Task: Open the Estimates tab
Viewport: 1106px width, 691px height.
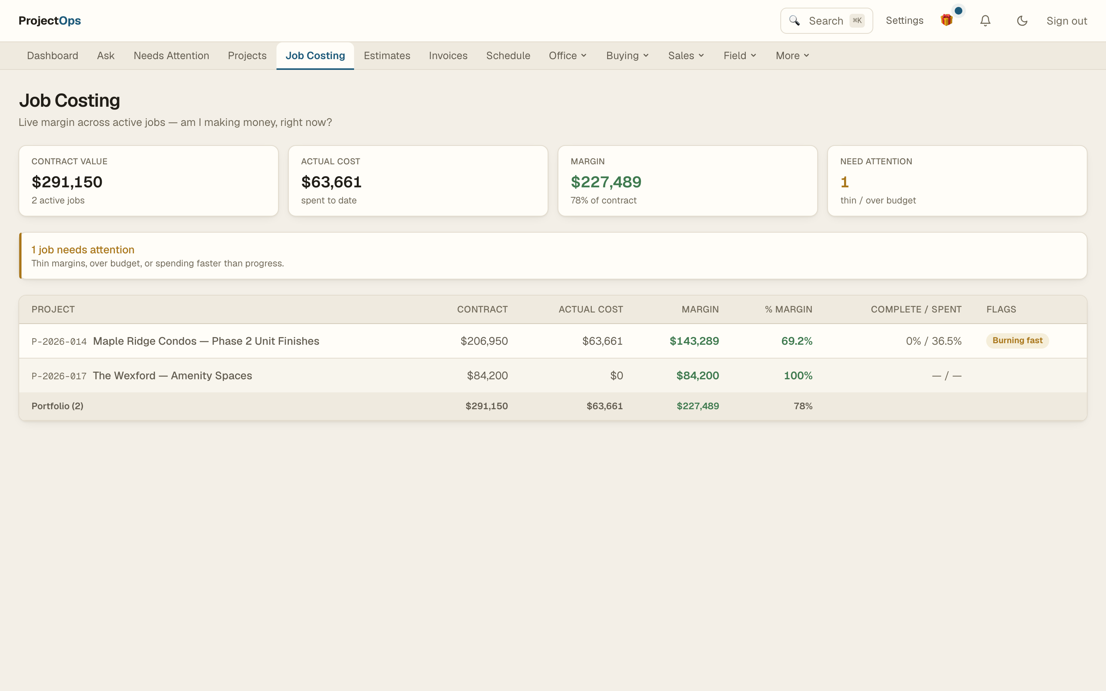Action: [x=387, y=56]
